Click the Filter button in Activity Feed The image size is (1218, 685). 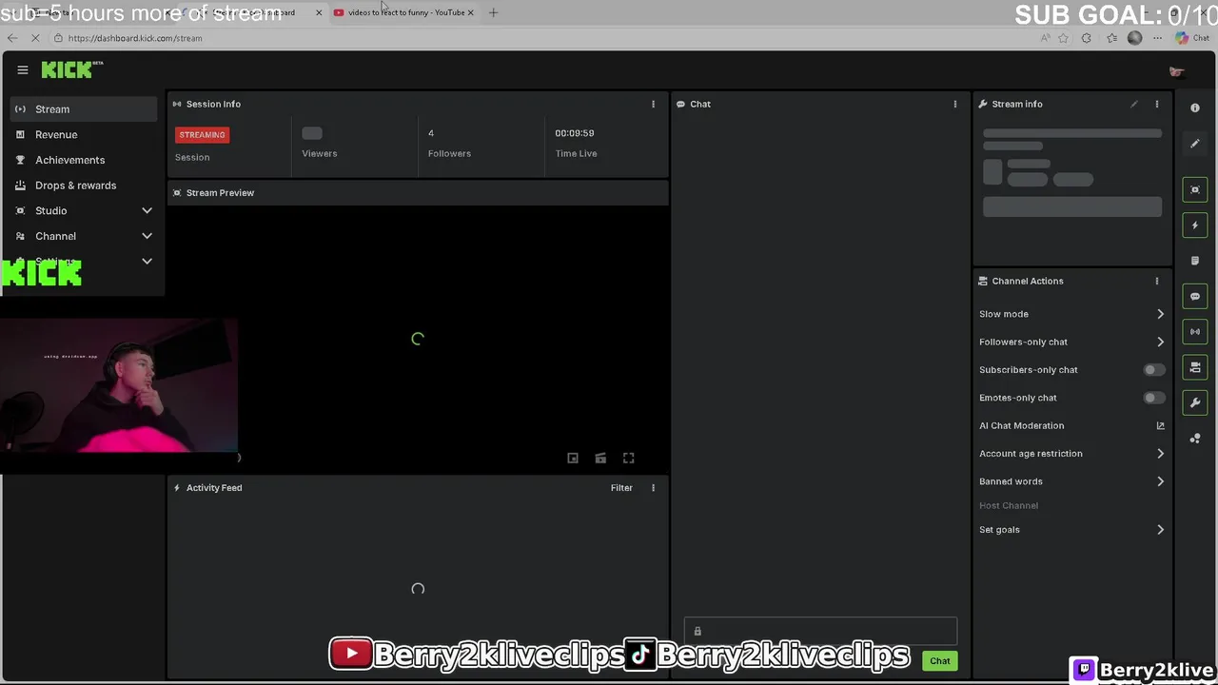(621, 487)
